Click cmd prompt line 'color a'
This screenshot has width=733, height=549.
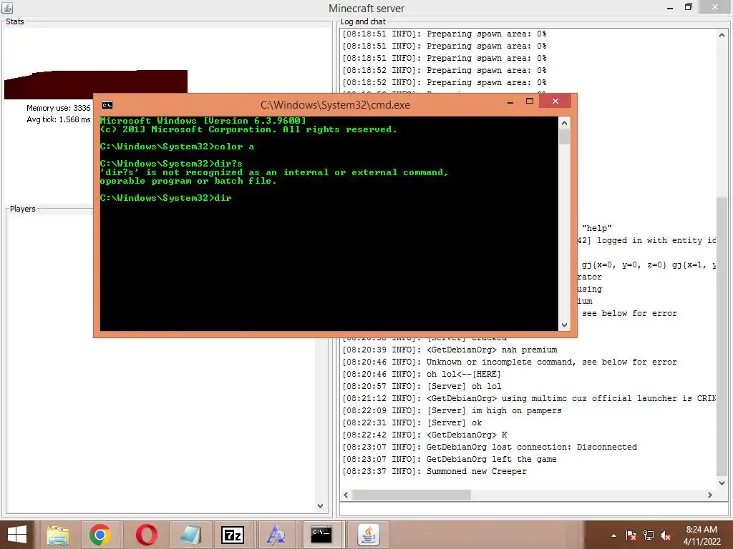(177, 147)
